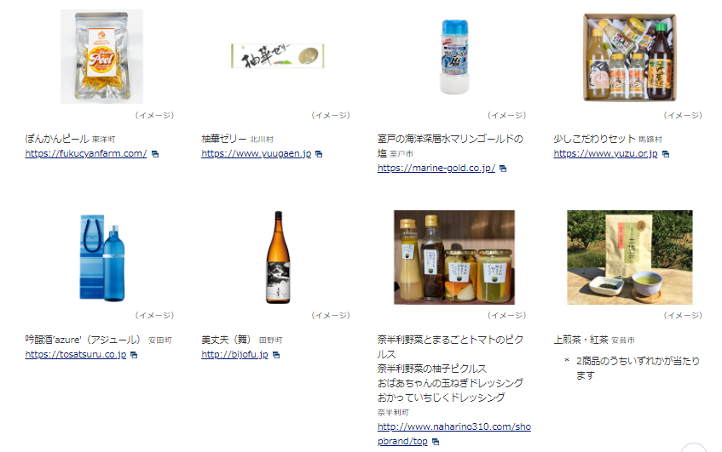Image resolution: width=722 pixels, height=452 pixels.
Task: Click external-link icon beside bijofu.jp
Action: coord(276,355)
